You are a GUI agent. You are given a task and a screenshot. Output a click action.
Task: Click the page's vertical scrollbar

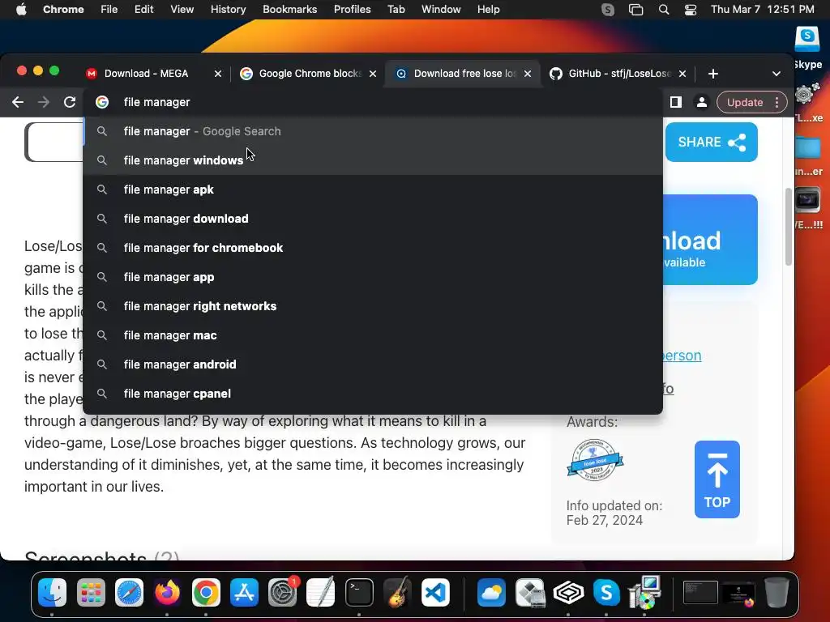788,227
